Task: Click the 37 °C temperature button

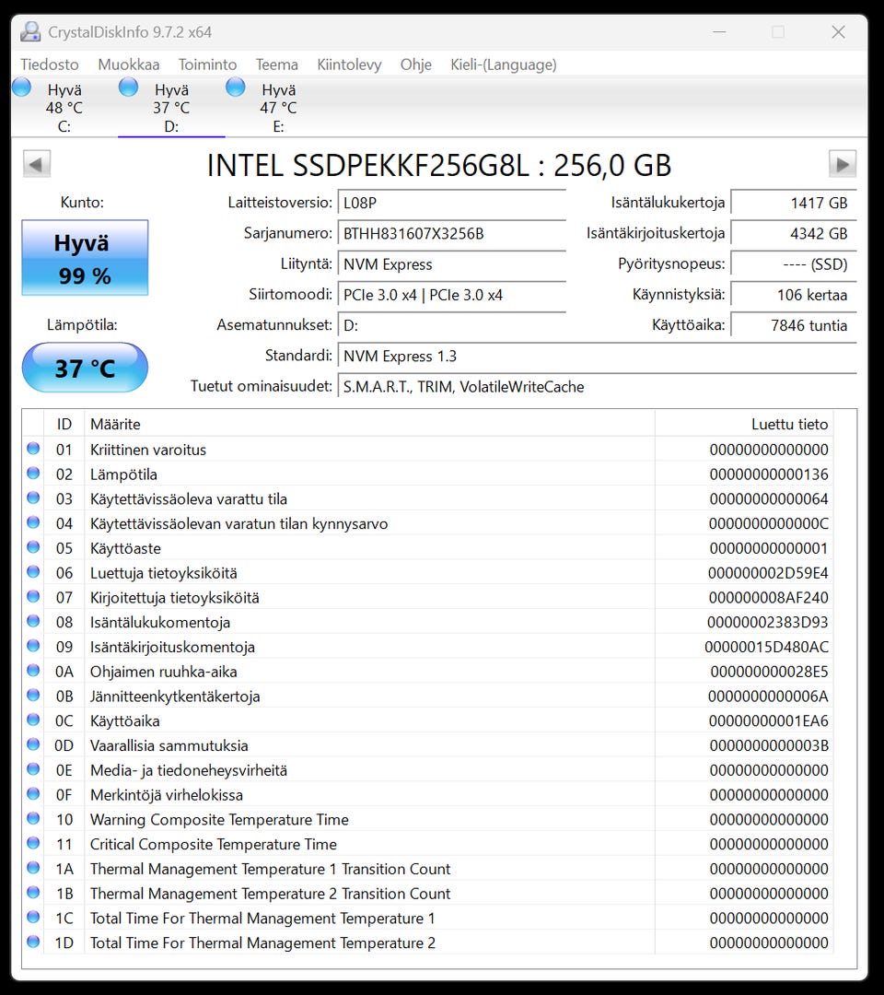Action: point(85,368)
